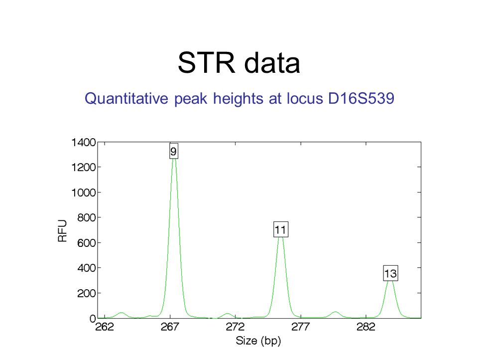Click the 600 y-axis tick value
Screen dimensions: 478x359
(87, 243)
